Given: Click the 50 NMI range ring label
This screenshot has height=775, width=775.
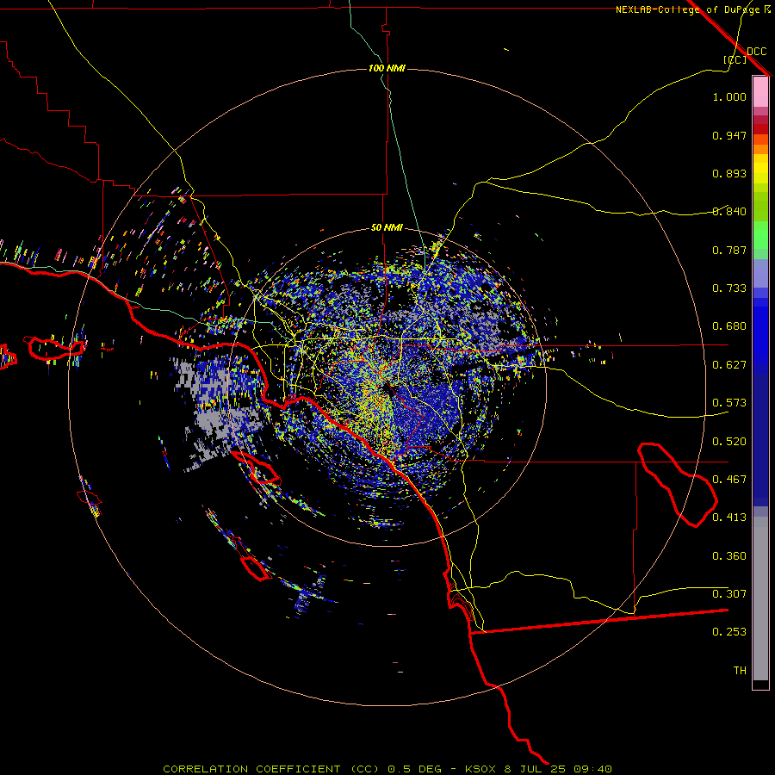Looking at the screenshot, I should (x=387, y=228).
